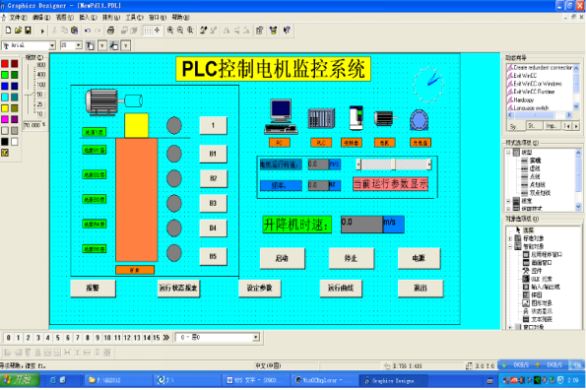Select the 启动 start button on canvas
The width and height of the screenshot is (586, 390).
coord(282,258)
